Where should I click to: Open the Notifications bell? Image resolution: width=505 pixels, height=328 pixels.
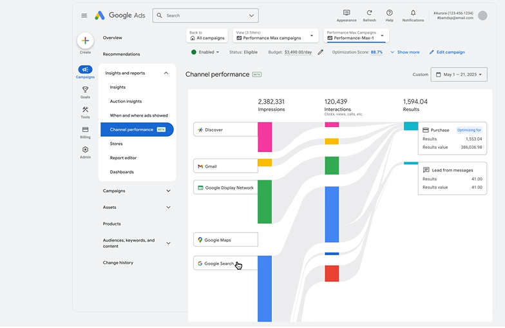point(413,13)
